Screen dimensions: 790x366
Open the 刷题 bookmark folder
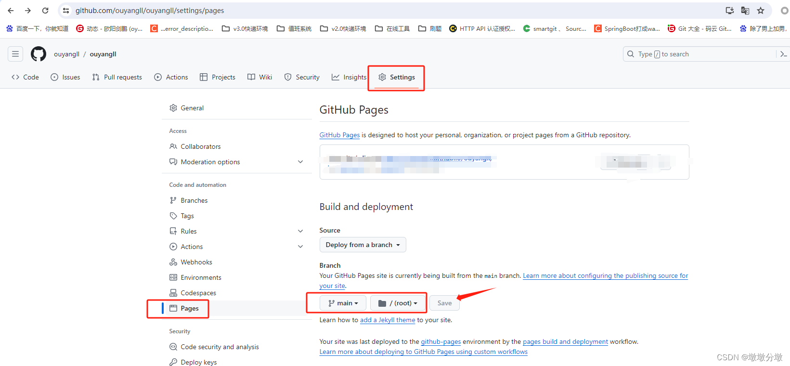coord(430,28)
